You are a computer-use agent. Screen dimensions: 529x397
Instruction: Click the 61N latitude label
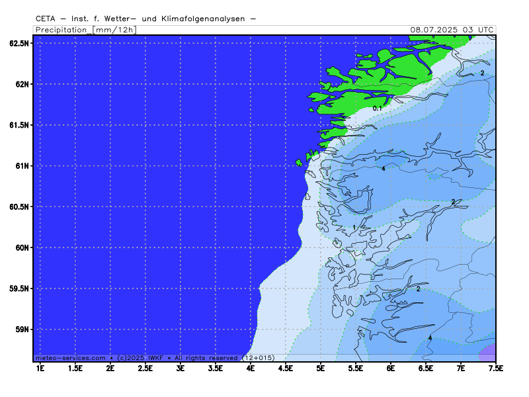click(24, 166)
